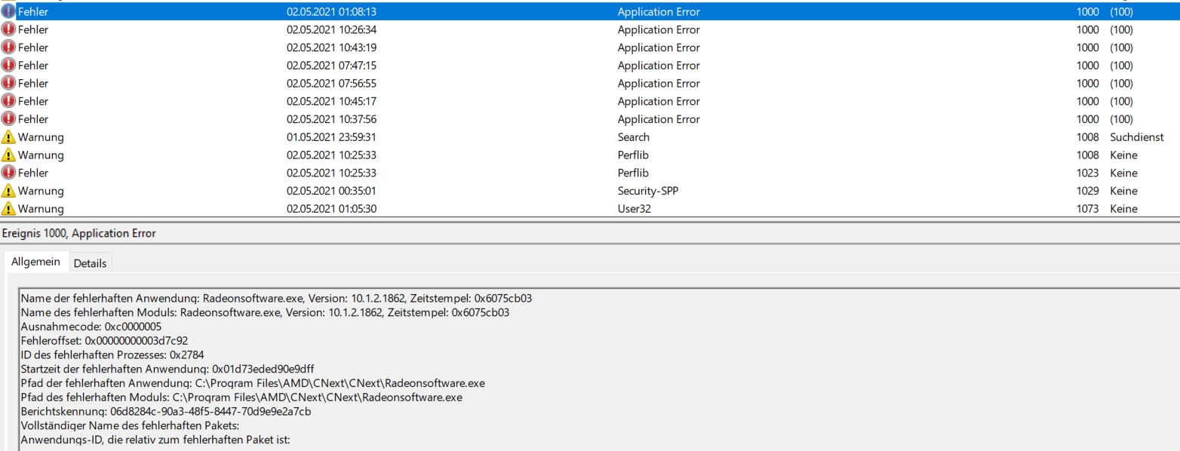The height and width of the screenshot is (451, 1180).
Task: Click the Anwendungs-ID line
Action: [155, 439]
